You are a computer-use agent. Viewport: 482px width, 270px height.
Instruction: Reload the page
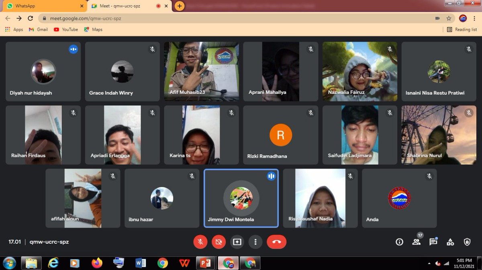point(30,18)
